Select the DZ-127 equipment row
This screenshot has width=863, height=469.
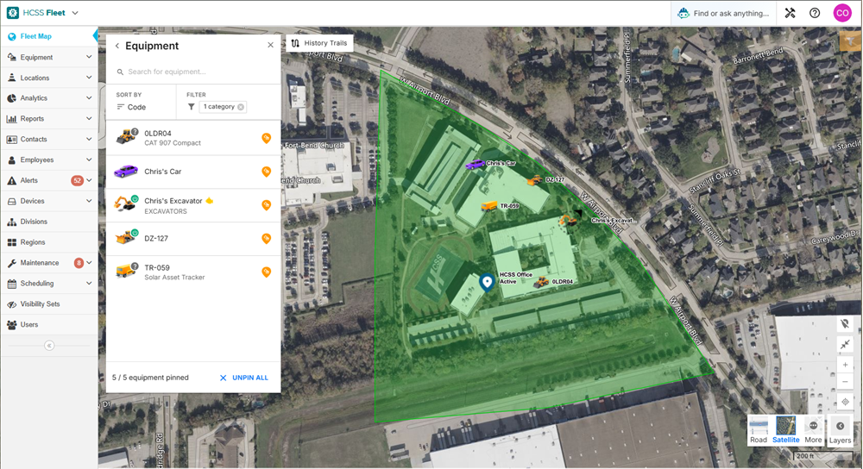(193, 239)
